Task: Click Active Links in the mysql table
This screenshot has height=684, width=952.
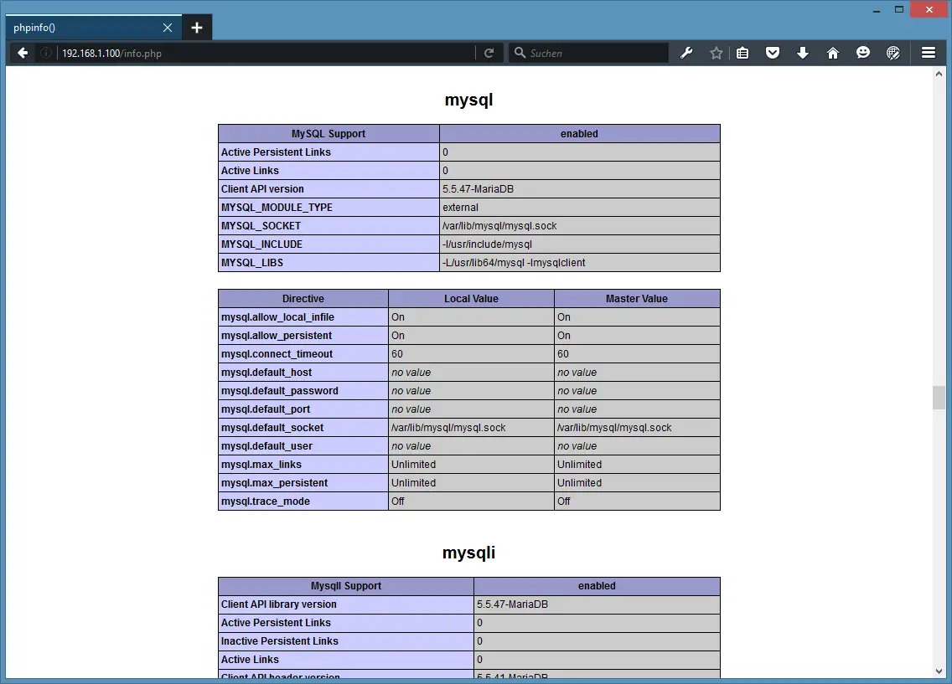Action: point(250,171)
